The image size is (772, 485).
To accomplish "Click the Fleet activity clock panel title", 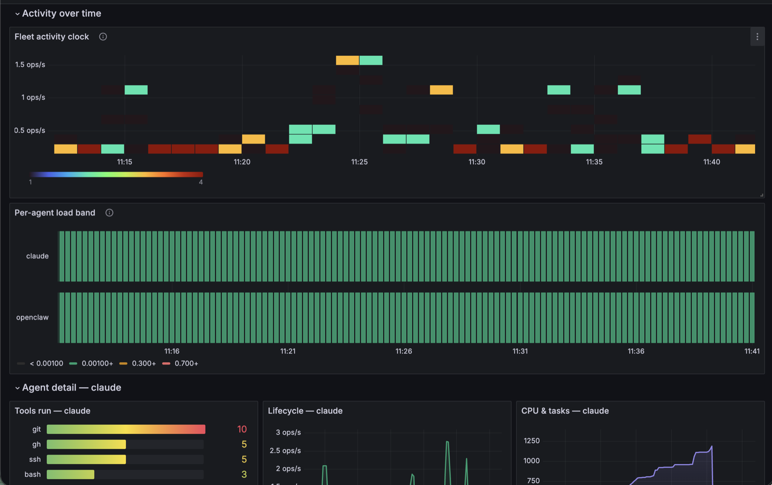I will pos(52,37).
